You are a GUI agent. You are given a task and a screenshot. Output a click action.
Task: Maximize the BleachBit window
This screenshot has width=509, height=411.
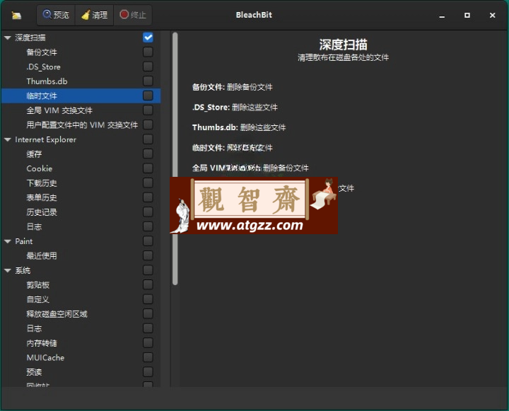[467, 16]
